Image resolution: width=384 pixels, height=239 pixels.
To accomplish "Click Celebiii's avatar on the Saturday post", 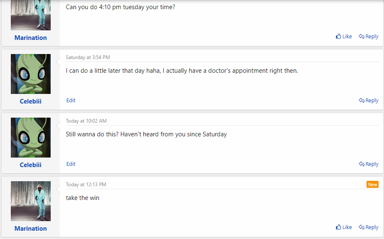I will pyautogui.click(x=31, y=74).
